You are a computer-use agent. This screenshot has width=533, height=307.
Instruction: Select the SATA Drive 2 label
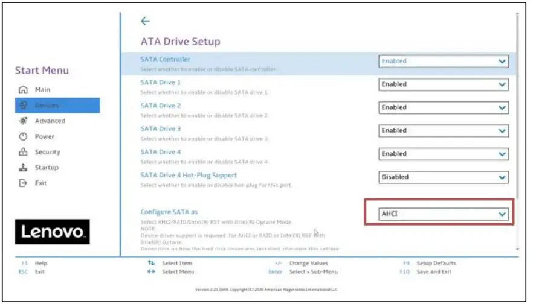point(161,106)
